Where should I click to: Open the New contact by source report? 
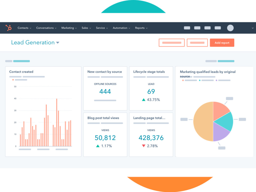pos(105,72)
